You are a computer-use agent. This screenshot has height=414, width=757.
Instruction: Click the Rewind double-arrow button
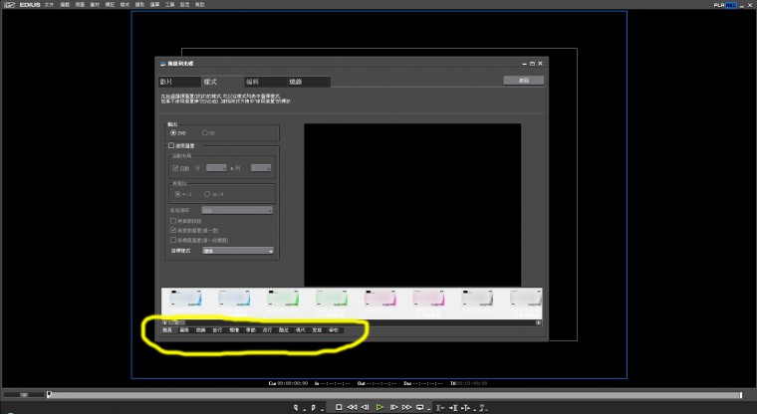point(352,408)
